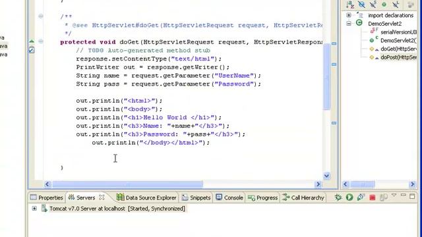The image size is (422, 237).
Task: Open the Data Source Explorer tab
Action: tap(146, 197)
